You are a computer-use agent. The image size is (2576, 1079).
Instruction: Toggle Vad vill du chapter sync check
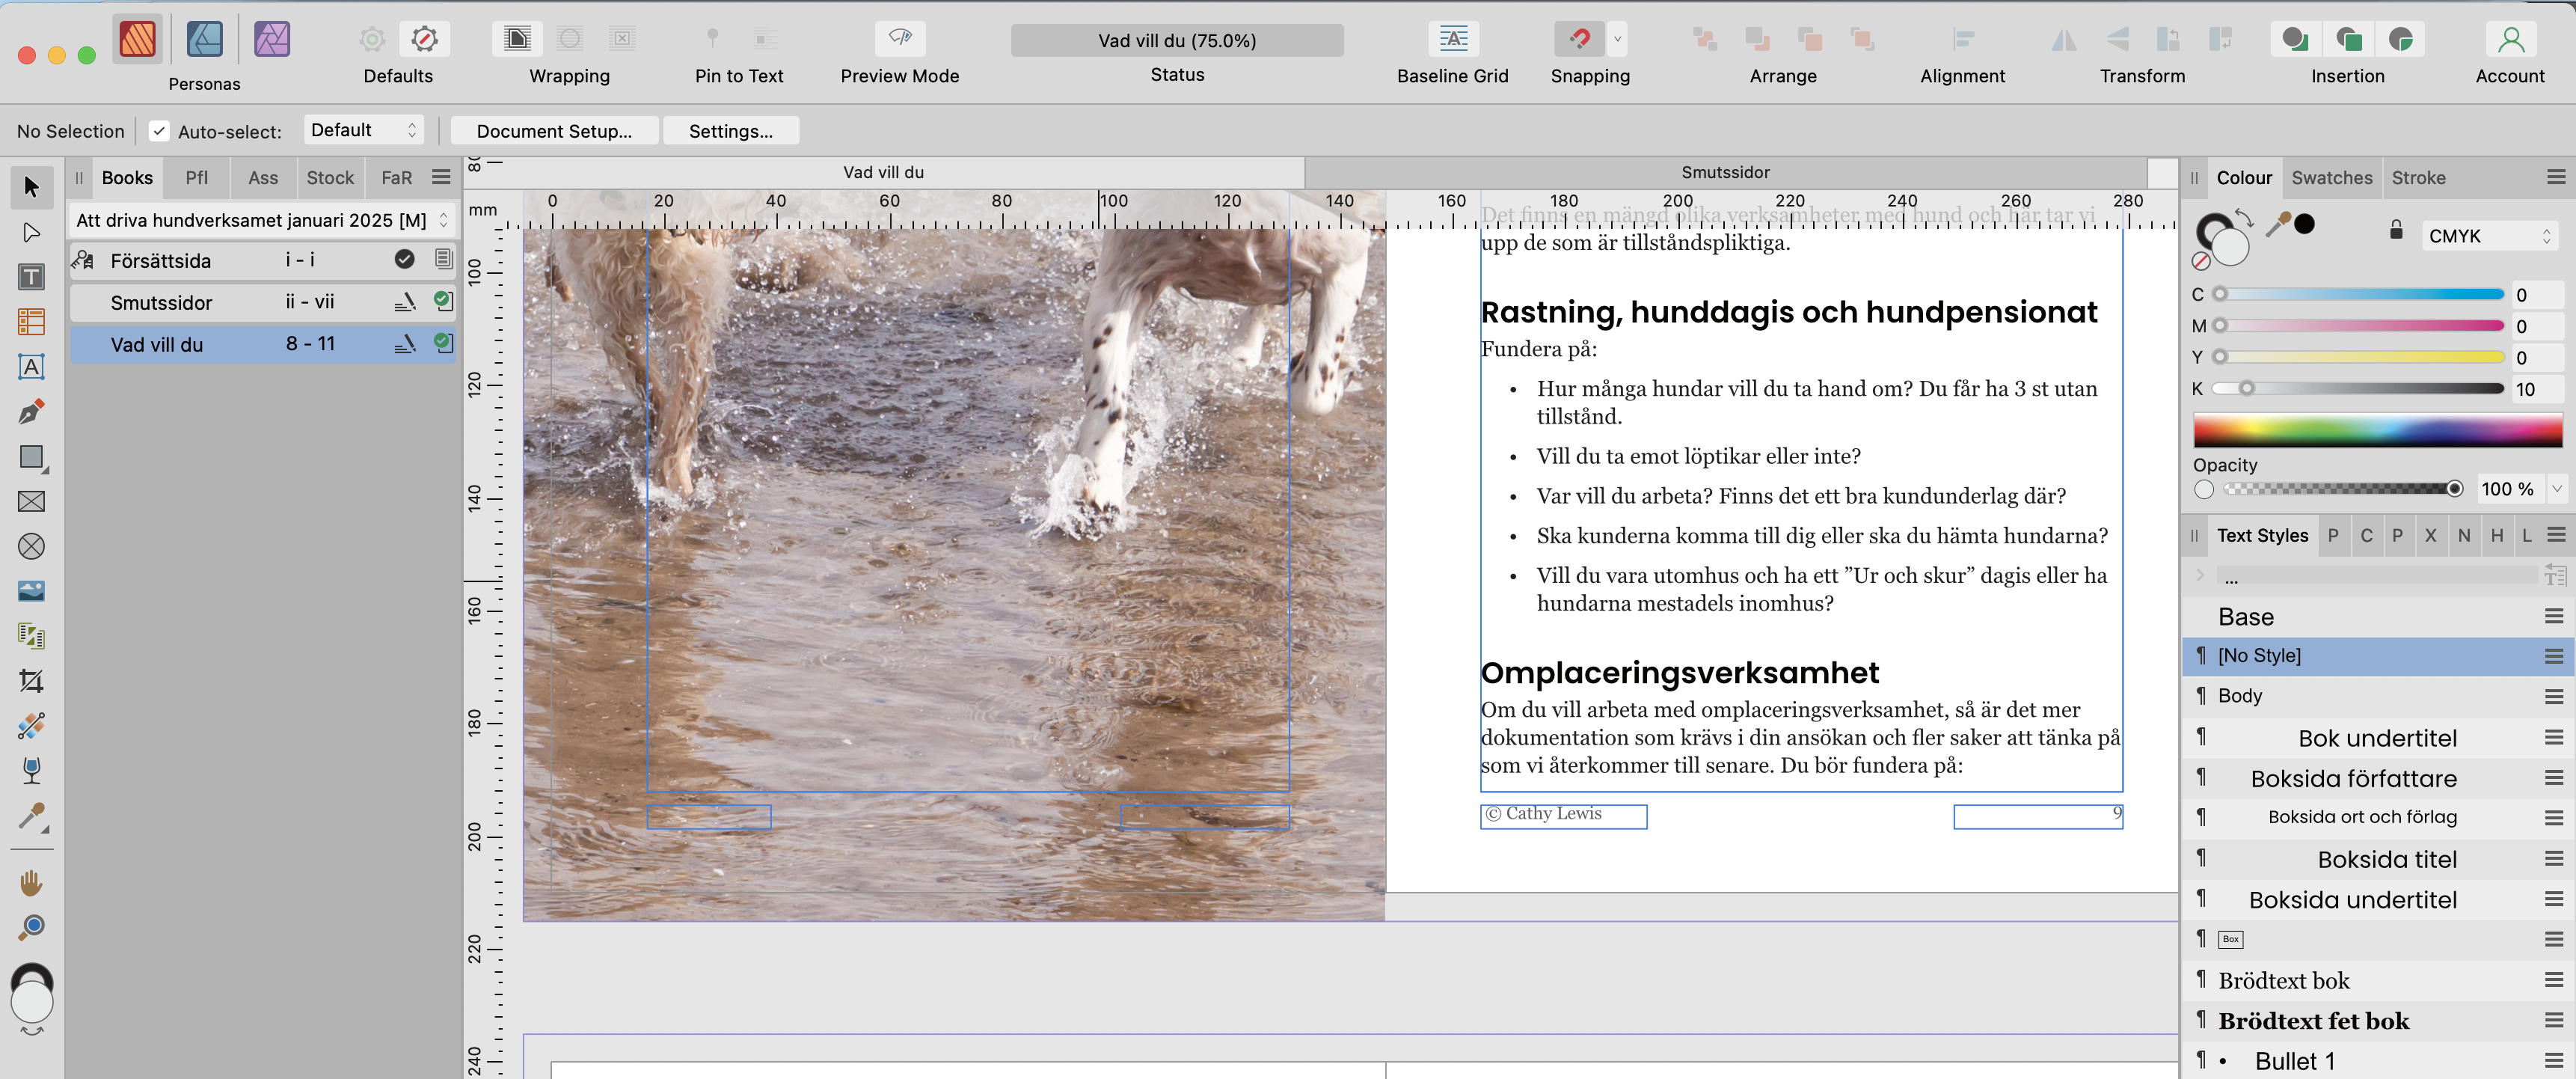tap(442, 343)
